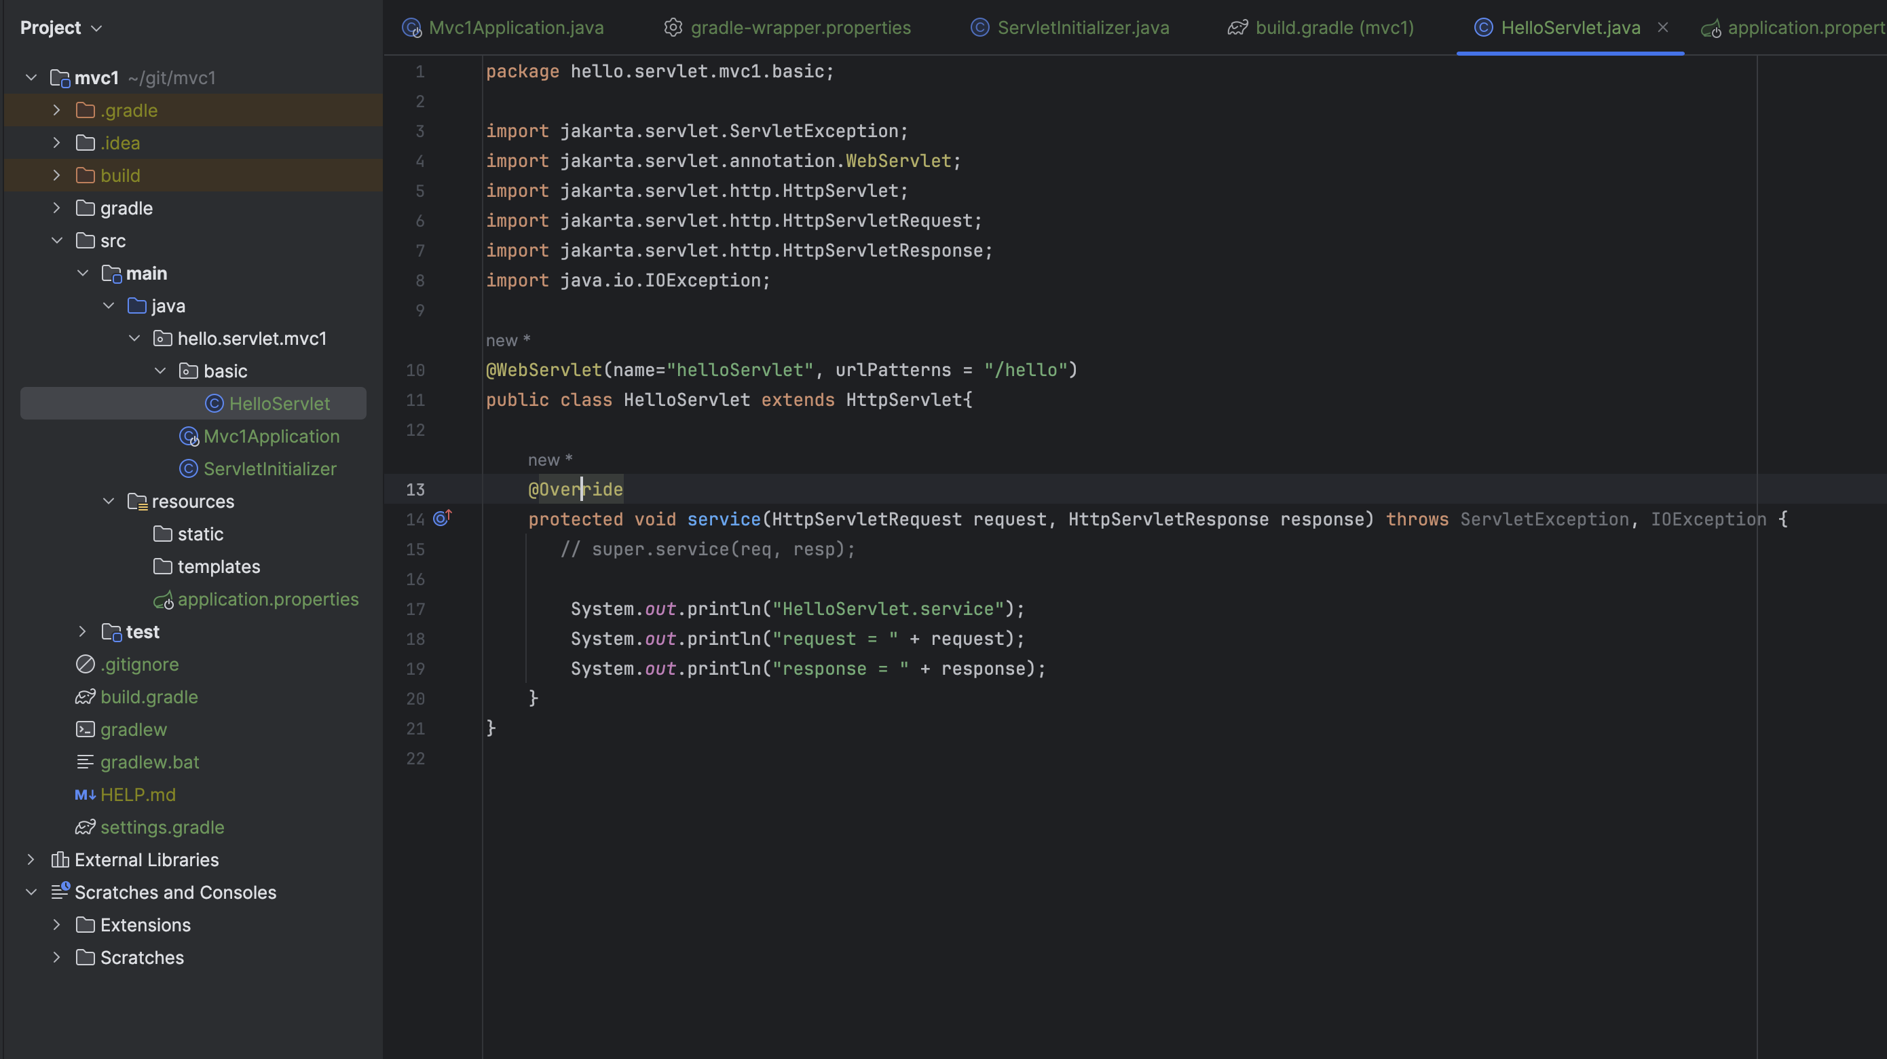Click the resources folder icon
This screenshot has width=1887, height=1059.
tap(138, 501)
